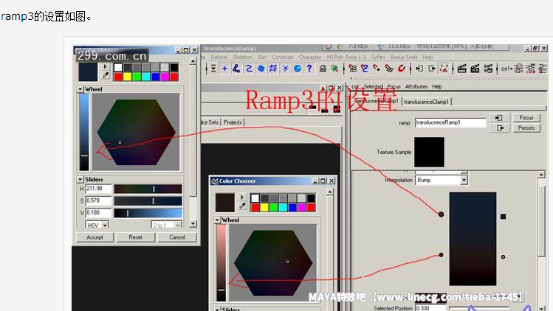This screenshot has width=553, height=311.
Task: Open the Deform menu
Action: click(x=219, y=57)
